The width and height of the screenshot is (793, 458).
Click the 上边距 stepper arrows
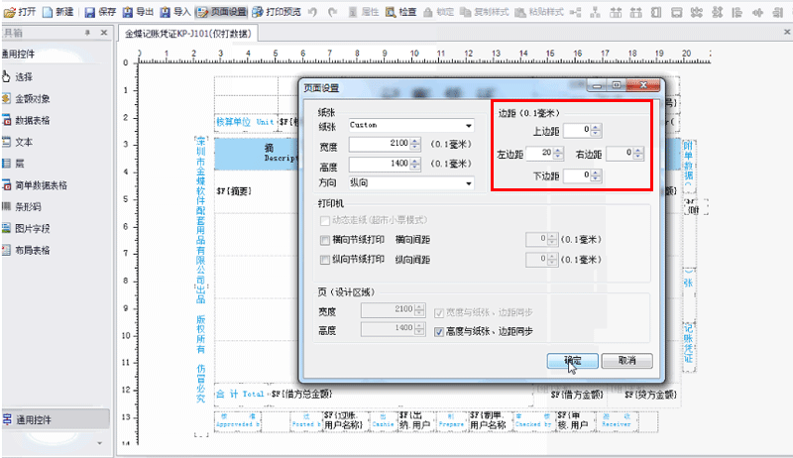point(596,131)
